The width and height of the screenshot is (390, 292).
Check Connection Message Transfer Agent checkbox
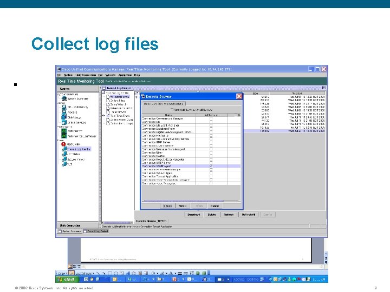(211, 149)
